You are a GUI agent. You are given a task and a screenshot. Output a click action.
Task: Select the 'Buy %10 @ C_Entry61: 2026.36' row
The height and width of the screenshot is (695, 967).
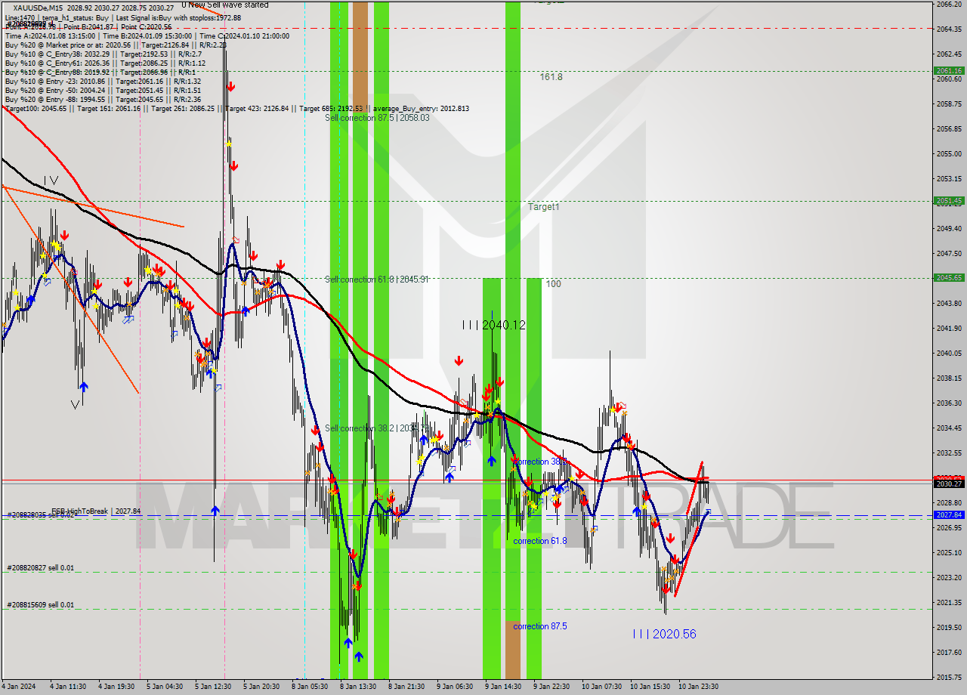(x=105, y=63)
